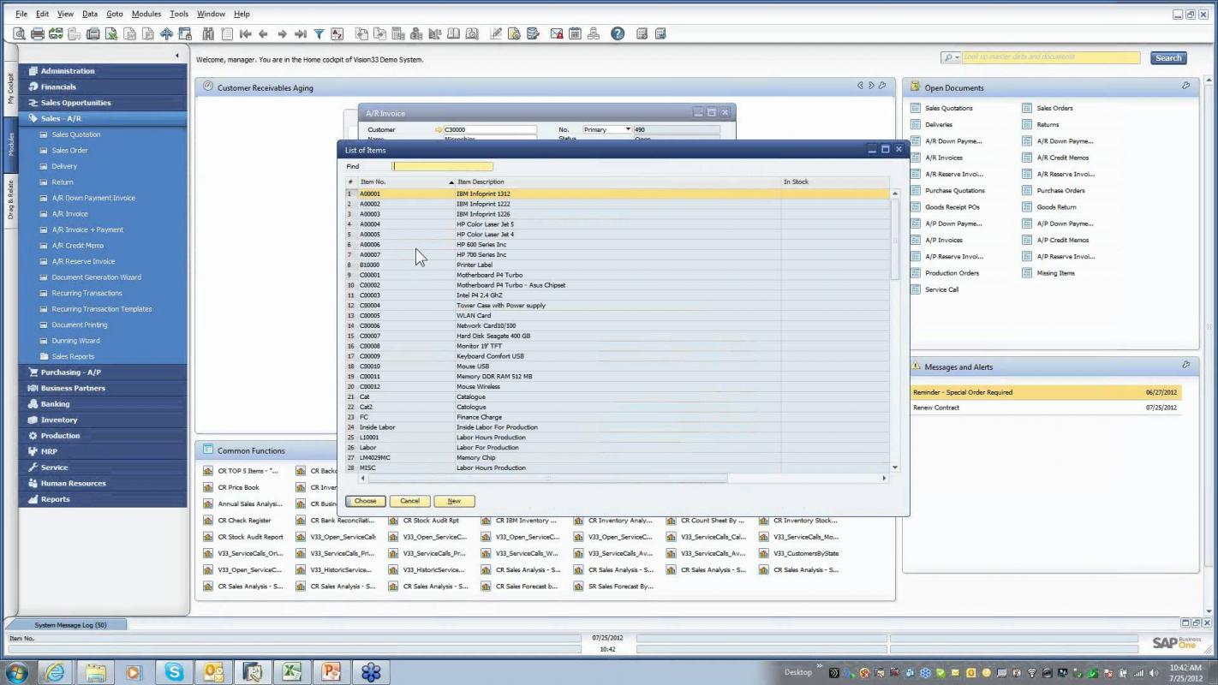Expand the Administration module
The width and height of the screenshot is (1218, 685).
[103, 71]
